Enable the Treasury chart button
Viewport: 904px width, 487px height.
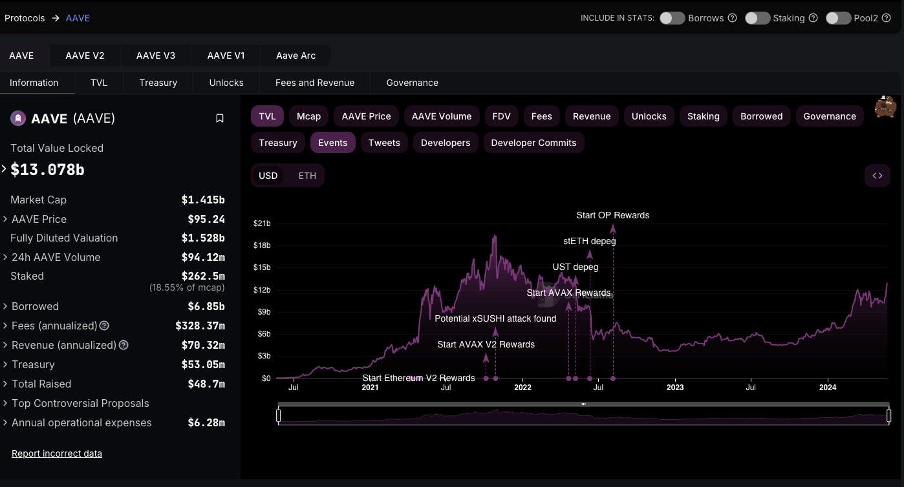coord(278,143)
